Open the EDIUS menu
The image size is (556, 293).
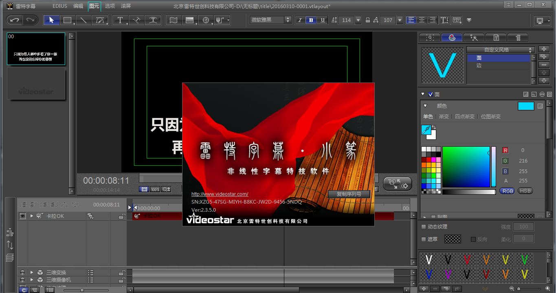pyautogui.click(x=60, y=6)
